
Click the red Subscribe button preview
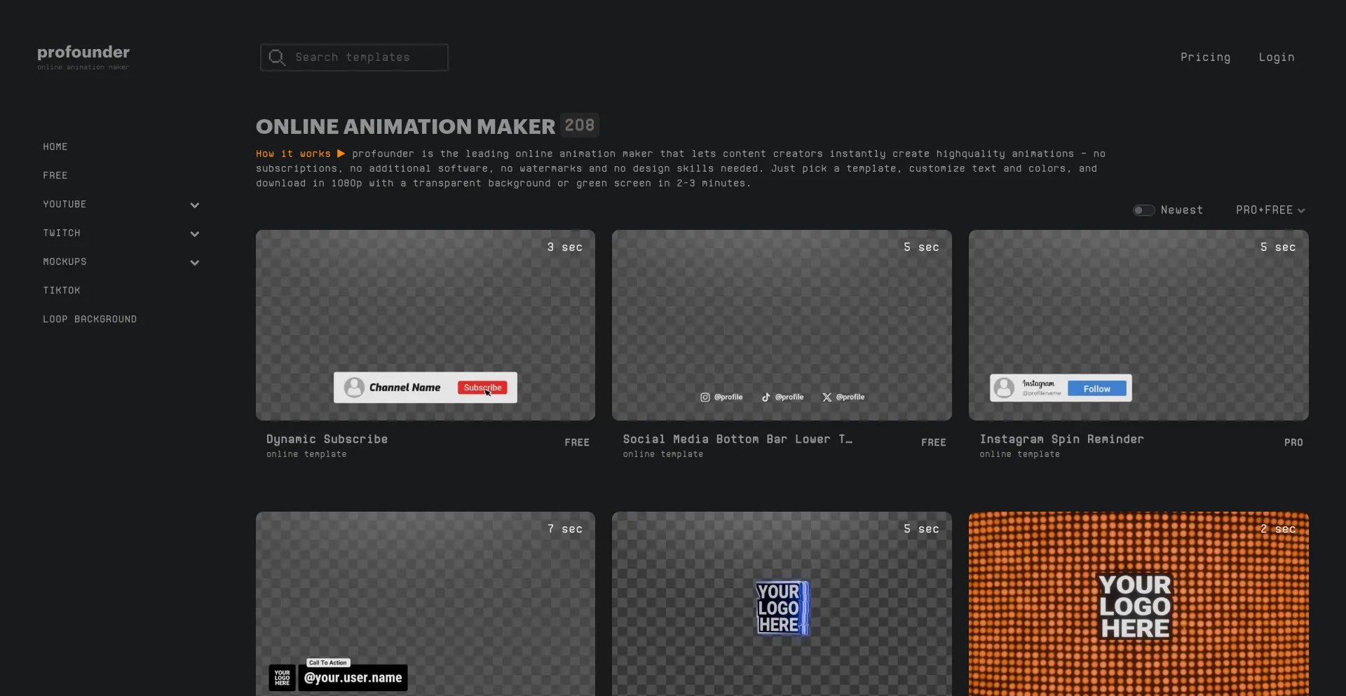click(x=482, y=388)
